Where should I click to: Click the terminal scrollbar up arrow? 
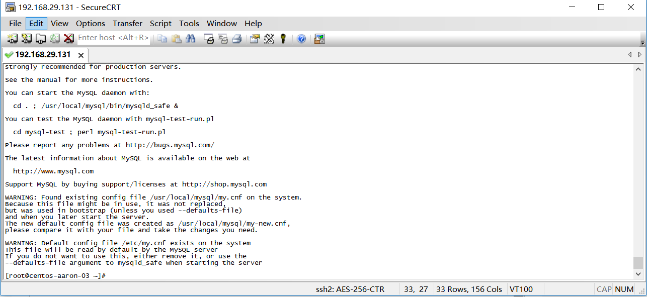coord(638,68)
